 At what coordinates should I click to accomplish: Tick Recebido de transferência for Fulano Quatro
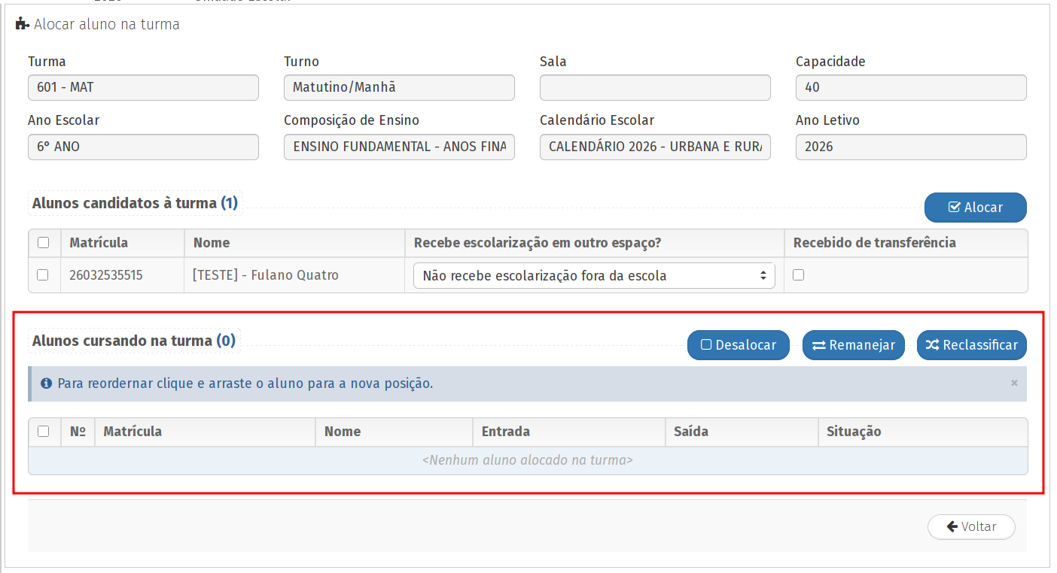coord(799,275)
